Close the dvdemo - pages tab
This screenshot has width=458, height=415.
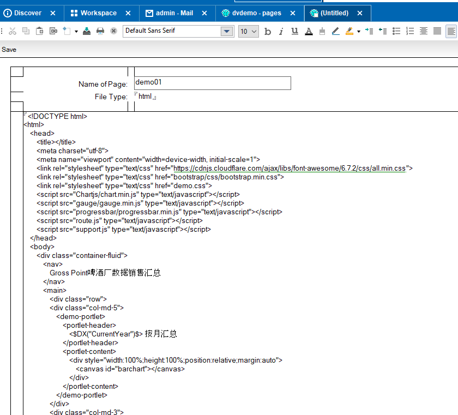point(293,13)
